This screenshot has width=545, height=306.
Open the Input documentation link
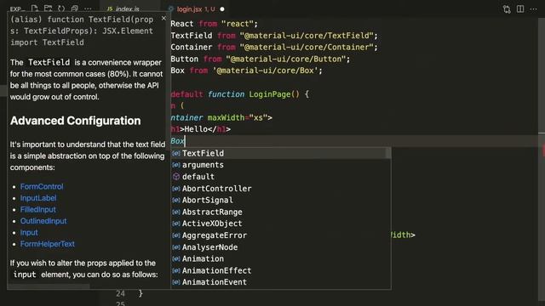pyautogui.click(x=29, y=232)
